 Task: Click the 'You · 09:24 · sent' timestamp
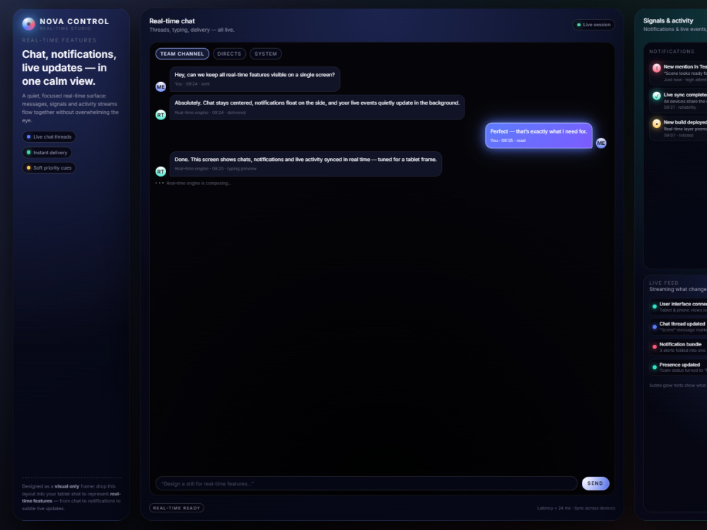[192, 84]
